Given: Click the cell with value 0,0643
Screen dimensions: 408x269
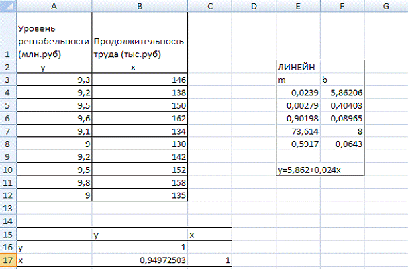Looking at the screenshot, I should click(342, 143).
